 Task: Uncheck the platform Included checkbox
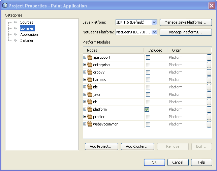click(x=148, y=109)
